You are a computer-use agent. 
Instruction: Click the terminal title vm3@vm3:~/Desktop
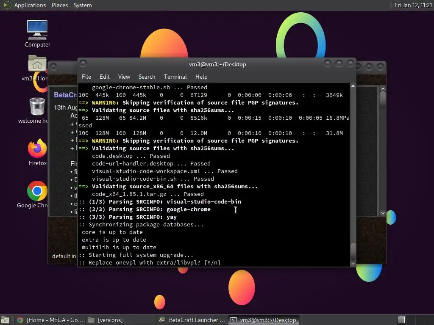coord(217,64)
